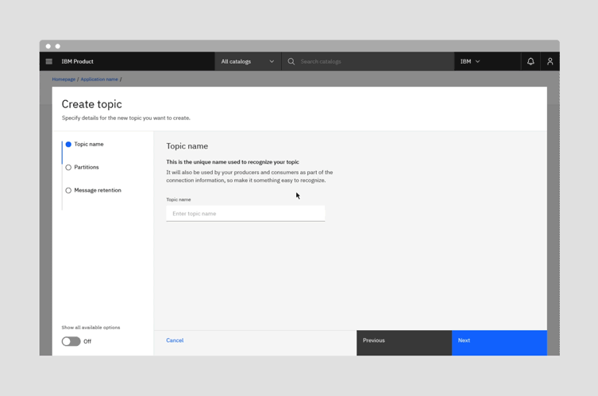This screenshot has height=396, width=598.
Task: Select the Topic name step
Action: [88, 145]
